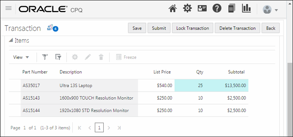
Task: Click $2,500.00 subtotal for AS15143
Action: click(237, 98)
